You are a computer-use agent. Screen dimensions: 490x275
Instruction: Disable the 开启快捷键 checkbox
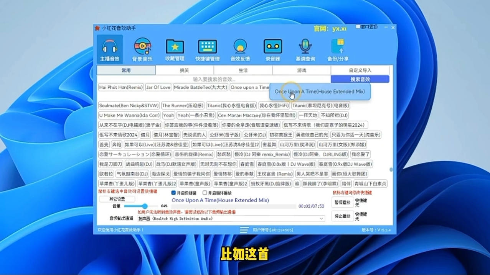[x=173, y=193]
